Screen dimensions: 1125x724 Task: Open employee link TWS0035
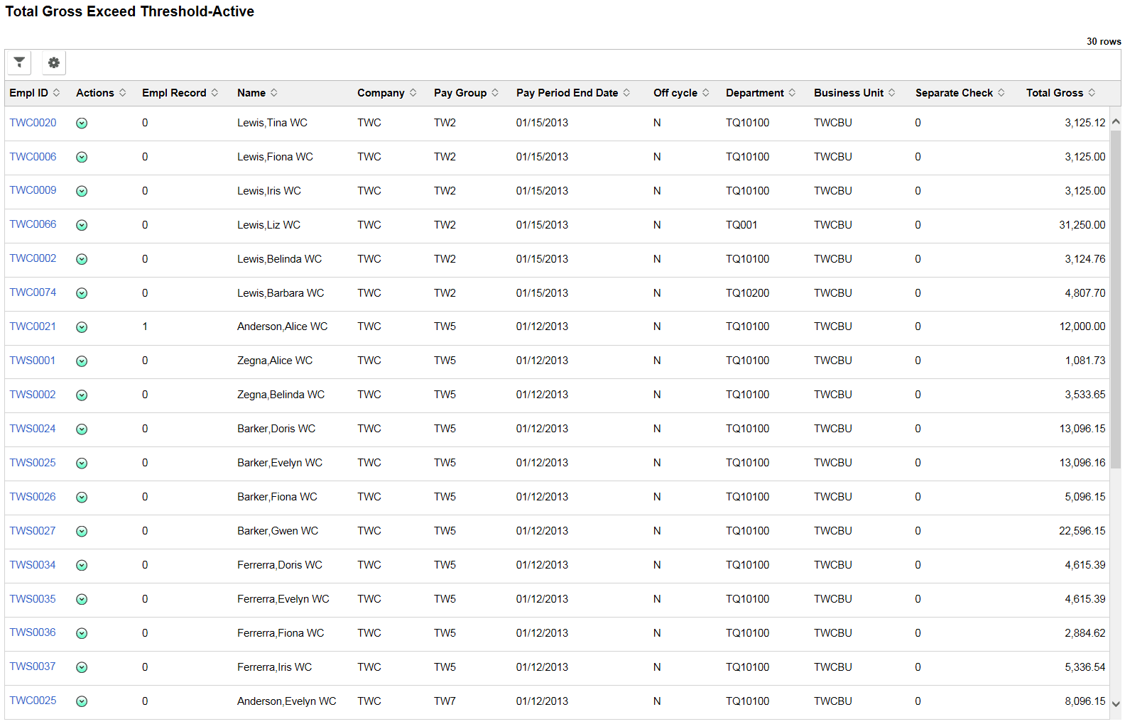coord(32,599)
